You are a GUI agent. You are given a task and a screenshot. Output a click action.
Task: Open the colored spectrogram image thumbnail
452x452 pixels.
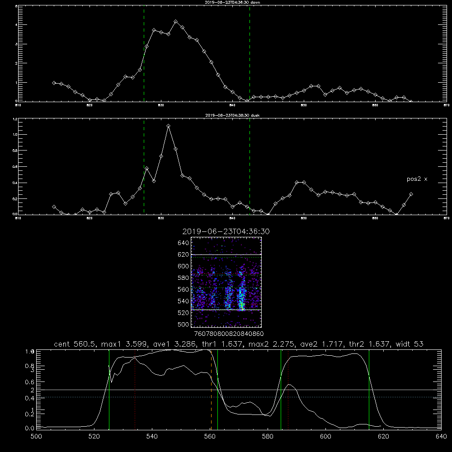click(x=226, y=282)
